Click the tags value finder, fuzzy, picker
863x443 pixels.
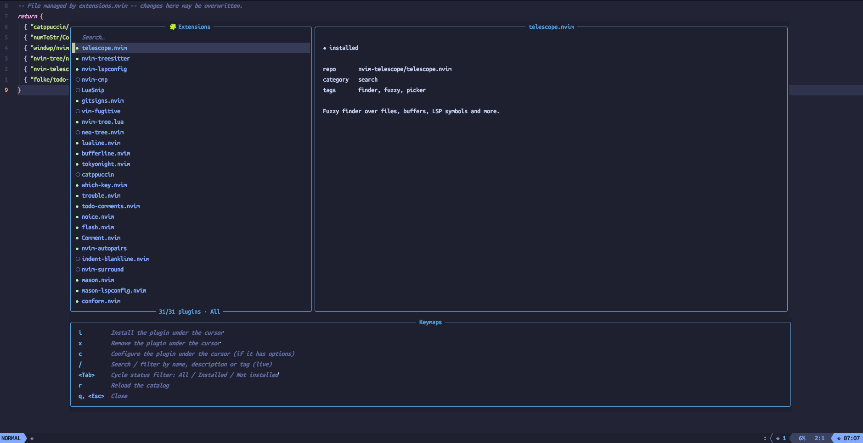coord(392,90)
